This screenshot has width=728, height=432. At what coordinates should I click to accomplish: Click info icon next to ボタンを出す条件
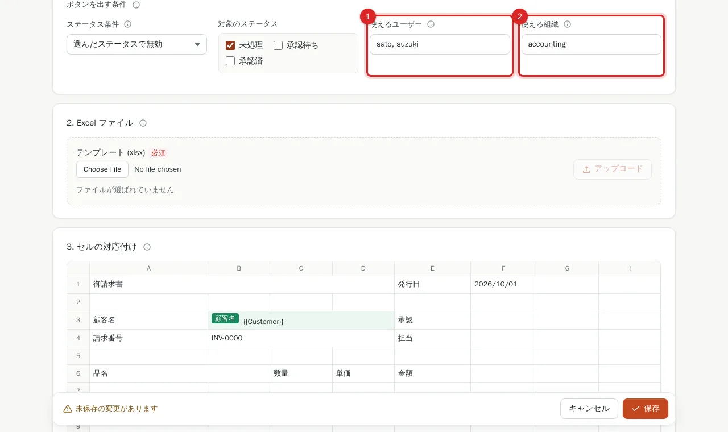click(x=136, y=5)
